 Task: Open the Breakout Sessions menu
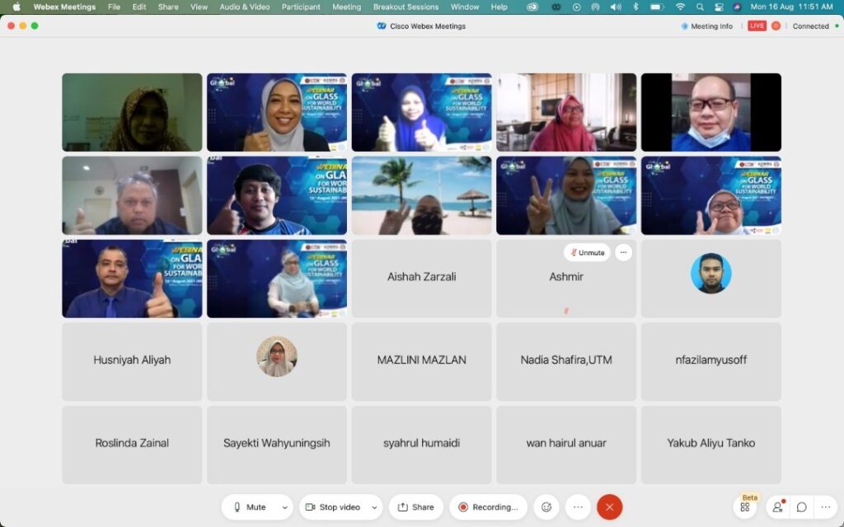(x=406, y=7)
